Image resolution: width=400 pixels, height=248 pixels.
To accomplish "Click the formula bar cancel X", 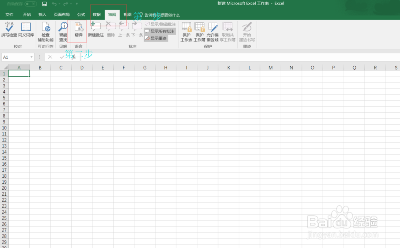I will [50, 57].
